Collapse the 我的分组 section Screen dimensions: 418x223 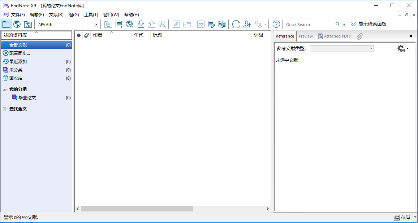pyautogui.click(x=4, y=89)
